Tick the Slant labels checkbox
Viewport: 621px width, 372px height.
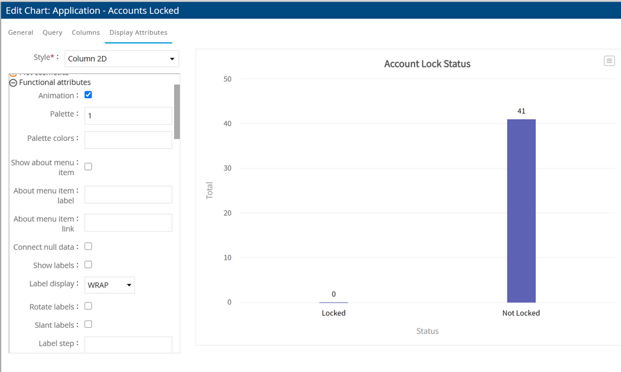[88, 324]
